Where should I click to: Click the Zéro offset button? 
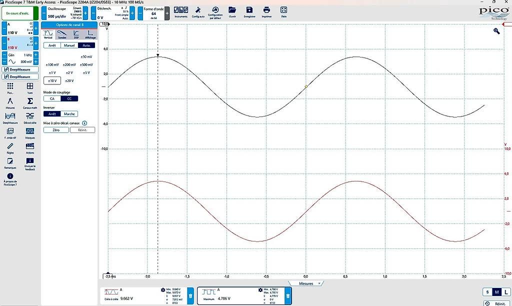pyautogui.click(x=56, y=130)
